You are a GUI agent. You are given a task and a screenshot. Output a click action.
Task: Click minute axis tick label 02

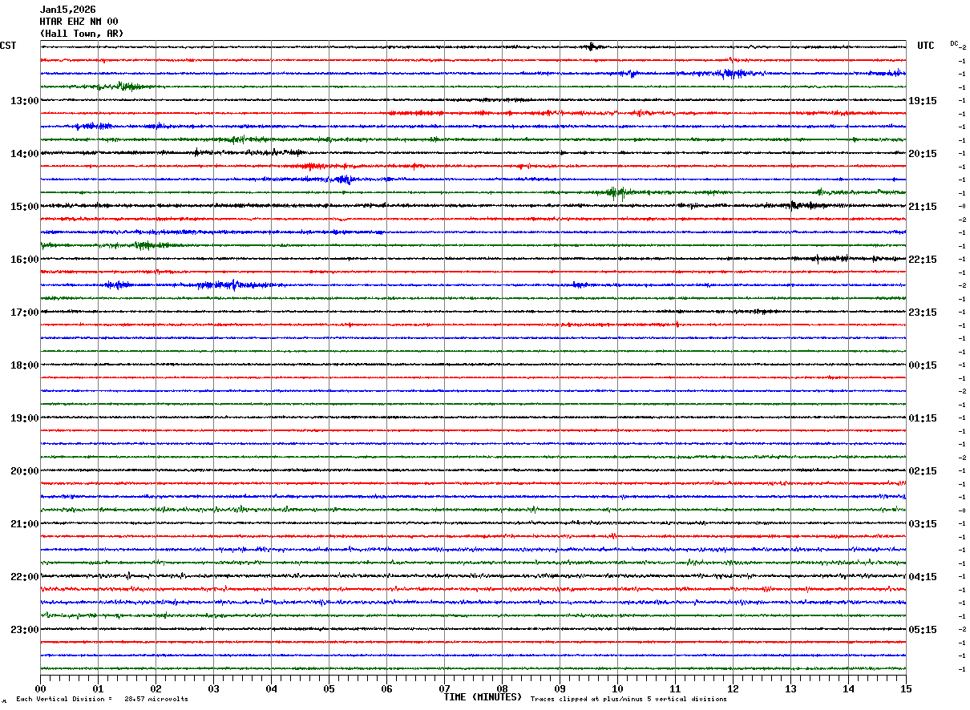tap(156, 689)
